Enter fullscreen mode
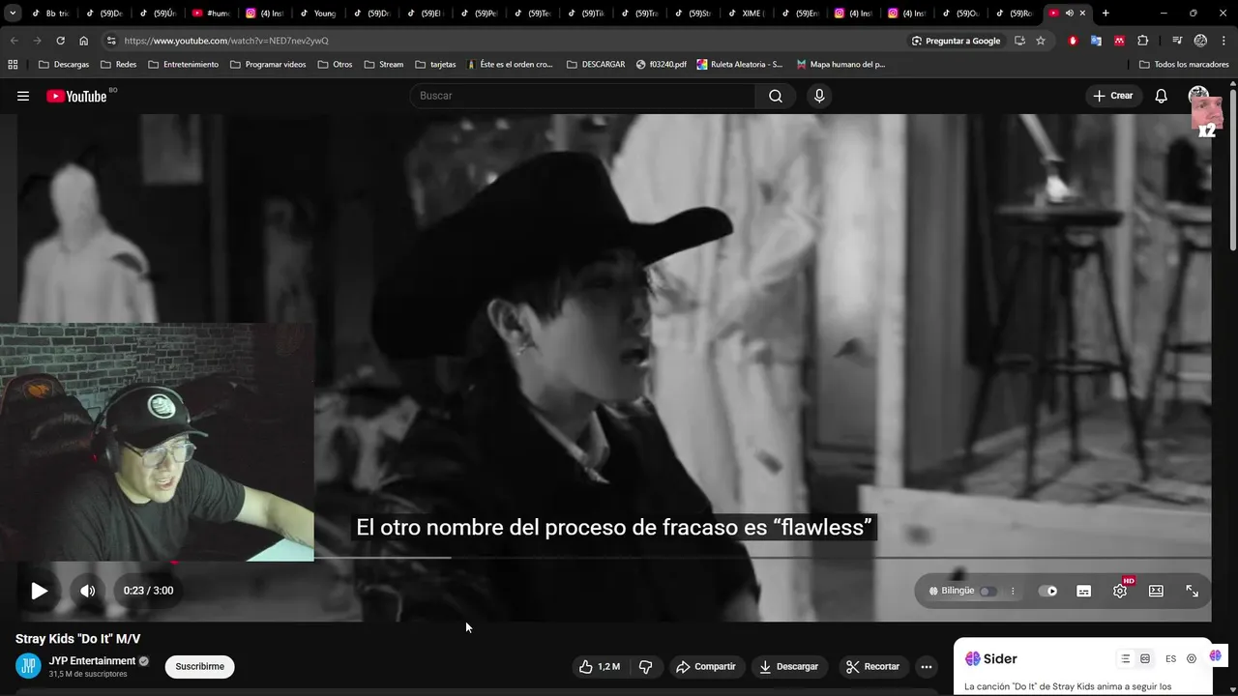 (x=1192, y=591)
